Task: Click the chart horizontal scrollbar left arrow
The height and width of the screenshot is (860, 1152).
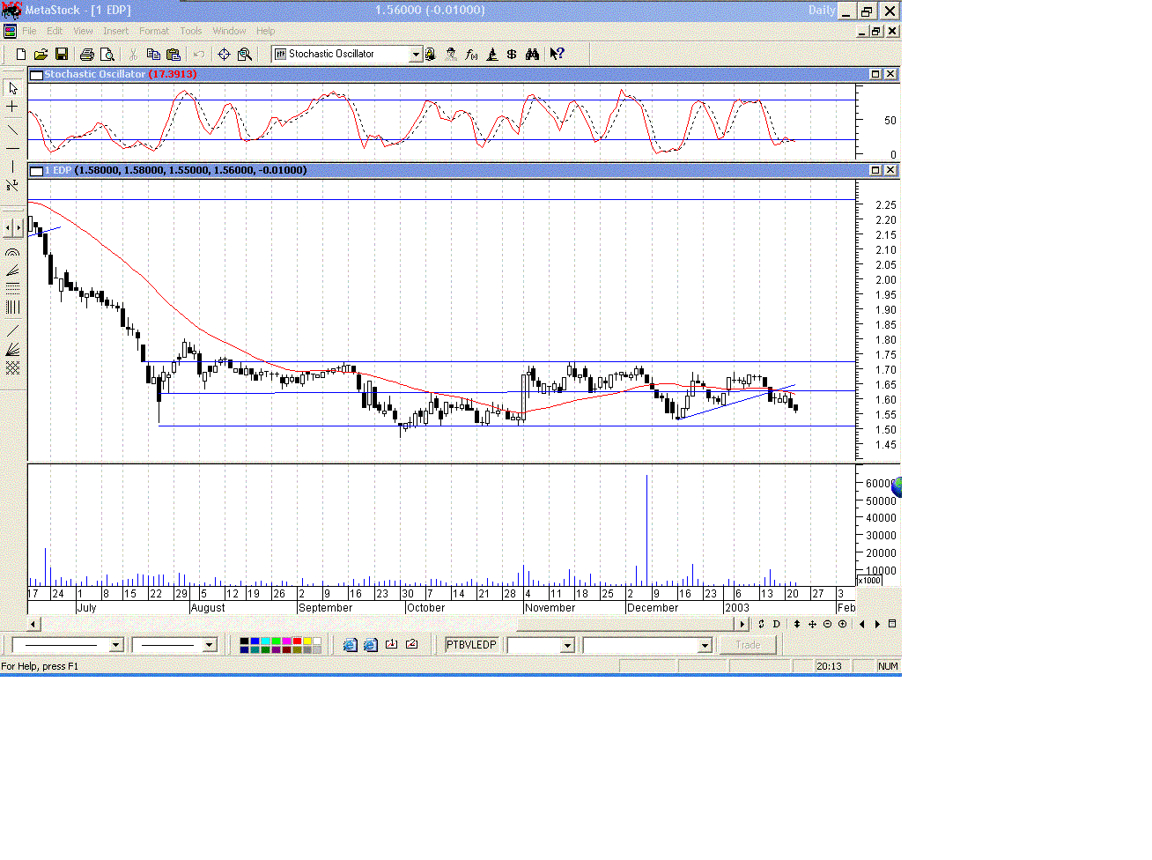Action: pyautogui.click(x=33, y=624)
